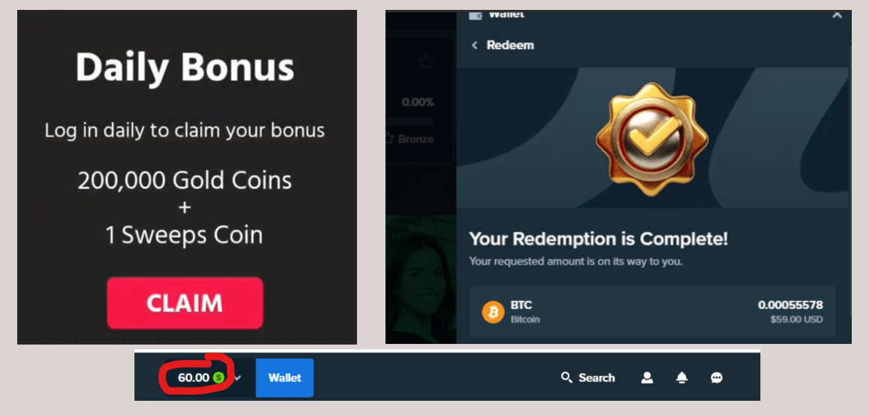
Task: Go back using the Redeem chevron
Action: pyautogui.click(x=474, y=45)
